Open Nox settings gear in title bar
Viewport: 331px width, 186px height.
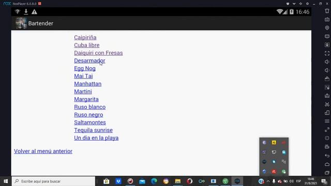point(307,4)
